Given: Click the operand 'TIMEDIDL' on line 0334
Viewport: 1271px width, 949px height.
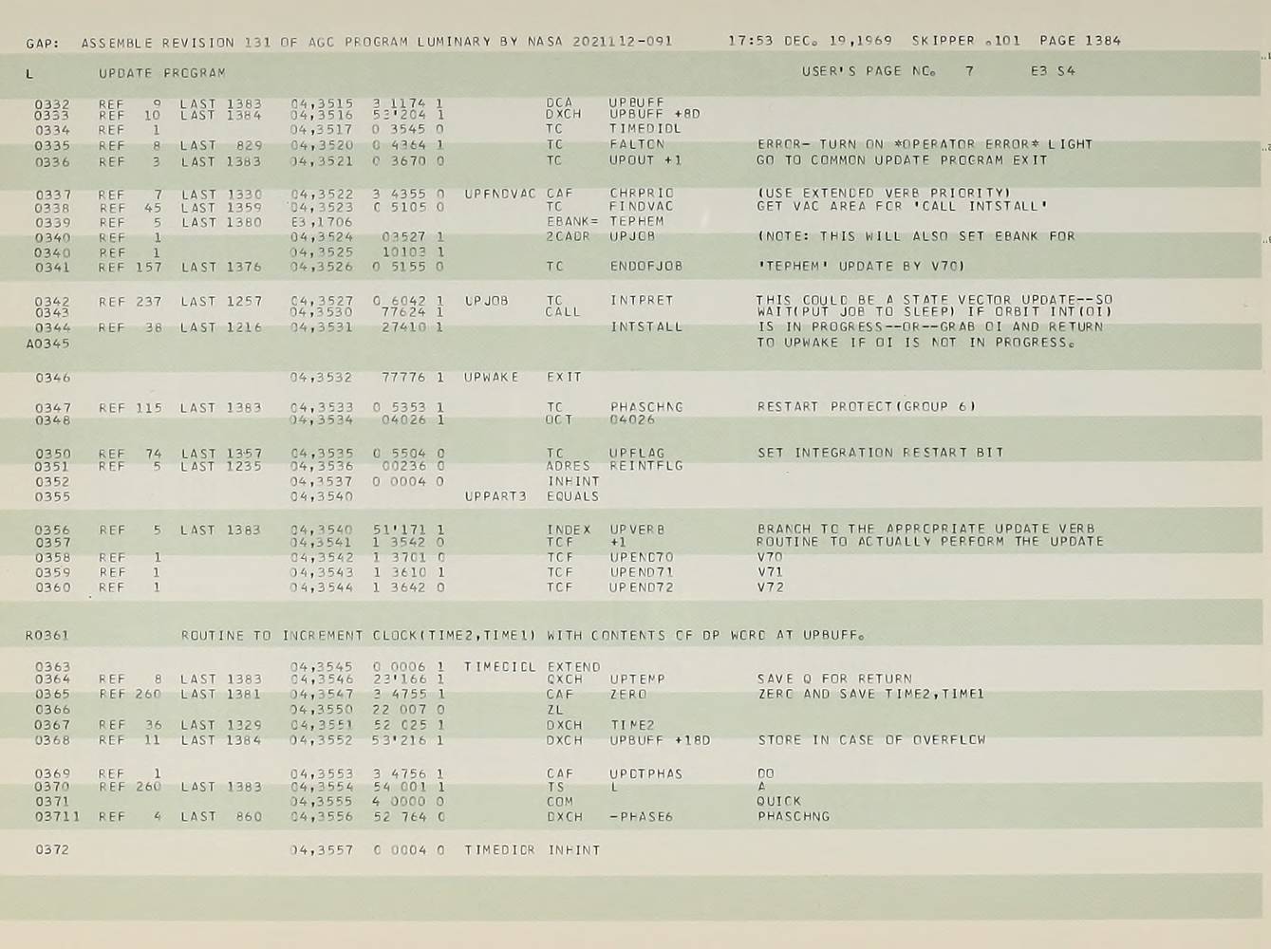Looking at the screenshot, I should click(645, 129).
